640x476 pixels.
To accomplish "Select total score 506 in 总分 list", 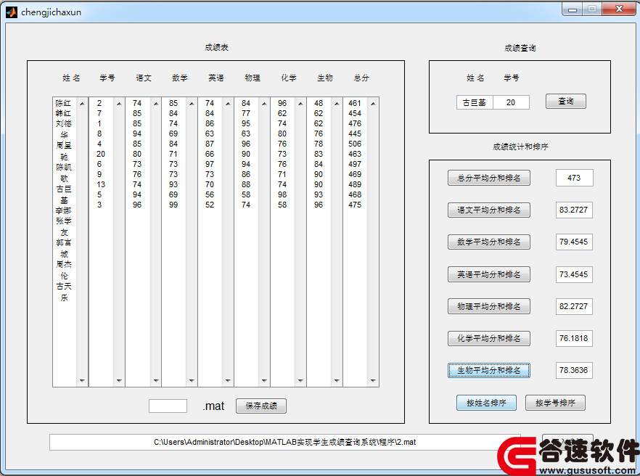I will [x=355, y=144].
